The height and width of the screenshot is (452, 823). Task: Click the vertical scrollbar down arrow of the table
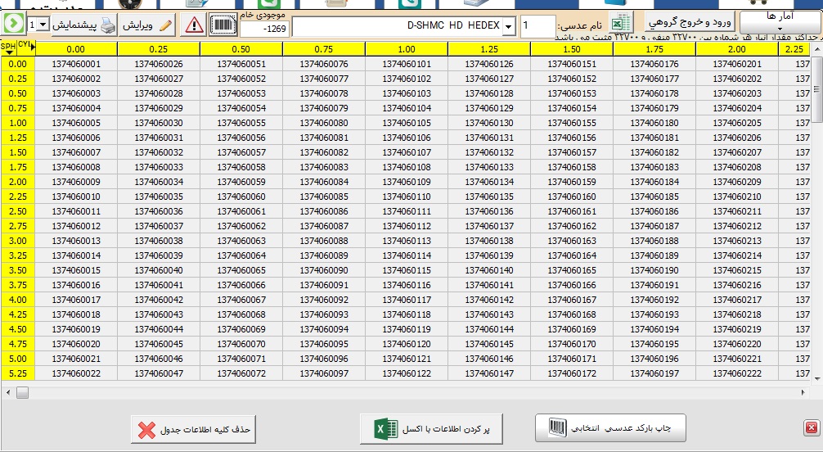816,377
